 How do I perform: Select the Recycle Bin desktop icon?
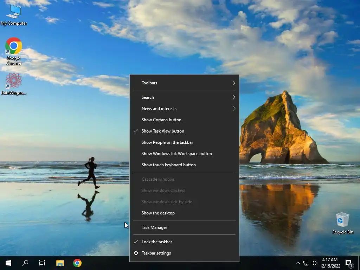[342, 223]
